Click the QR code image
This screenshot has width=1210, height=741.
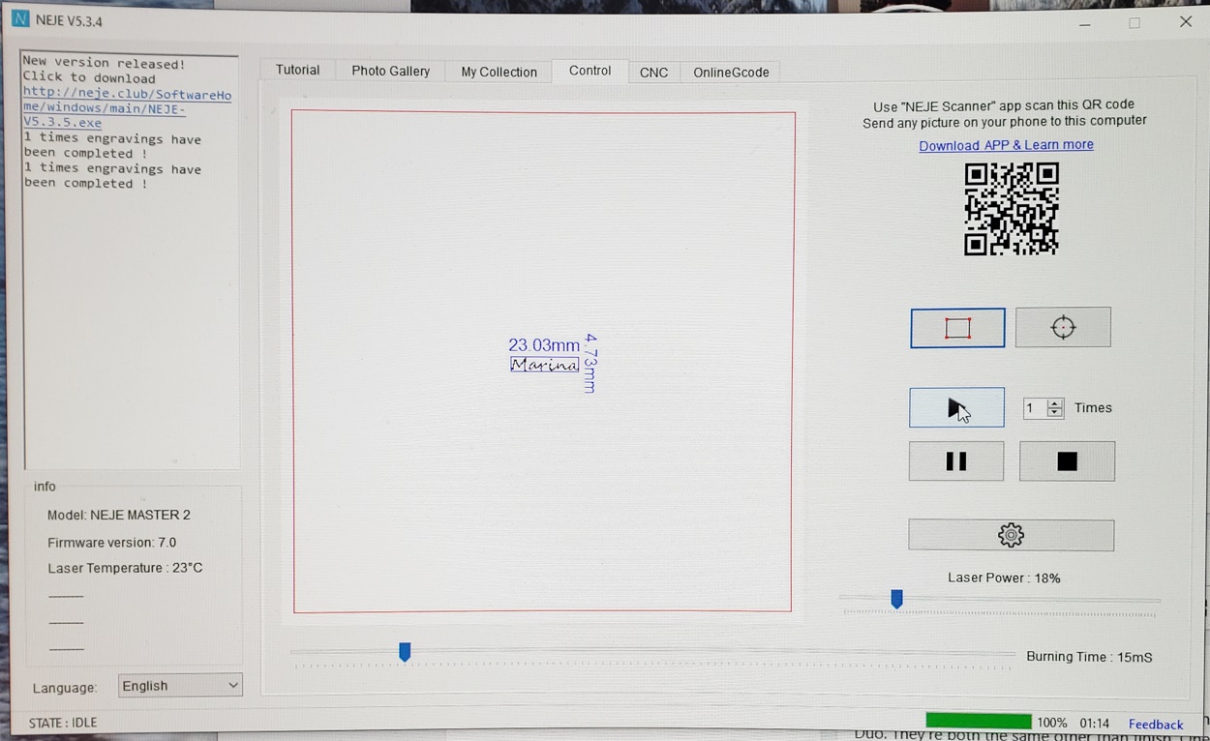[x=1012, y=209]
